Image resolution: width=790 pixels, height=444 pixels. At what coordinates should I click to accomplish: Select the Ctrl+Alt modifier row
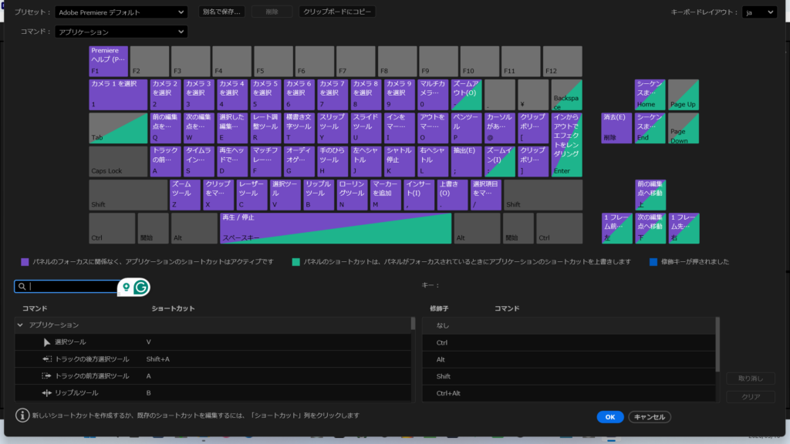[569, 393]
